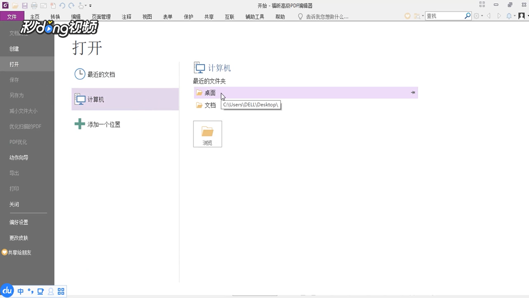
Task: Open the quick access toolbar customize arrow
Action: (x=90, y=6)
